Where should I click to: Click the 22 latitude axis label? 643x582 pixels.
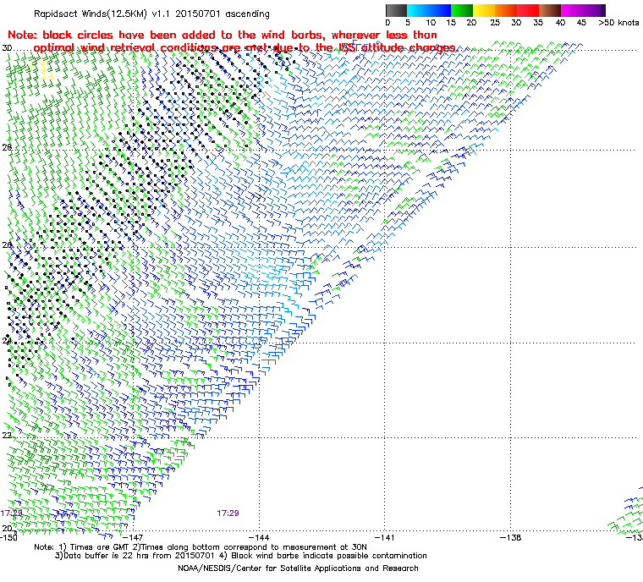point(7,435)
